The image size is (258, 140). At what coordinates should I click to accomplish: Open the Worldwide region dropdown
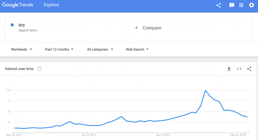point(22,49)
